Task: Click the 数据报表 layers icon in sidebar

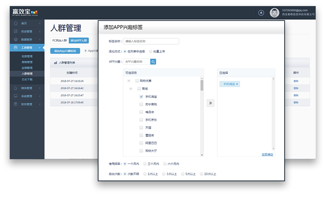Action: pos(15,39)
